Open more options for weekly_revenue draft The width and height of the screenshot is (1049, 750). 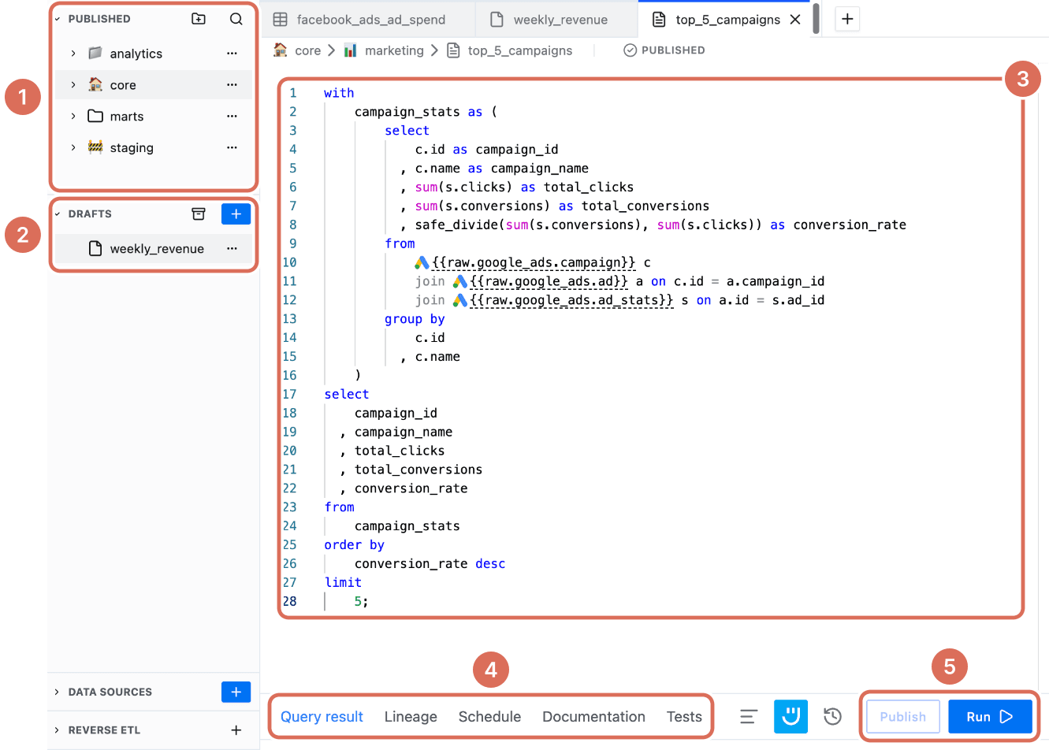pos(232,249)
